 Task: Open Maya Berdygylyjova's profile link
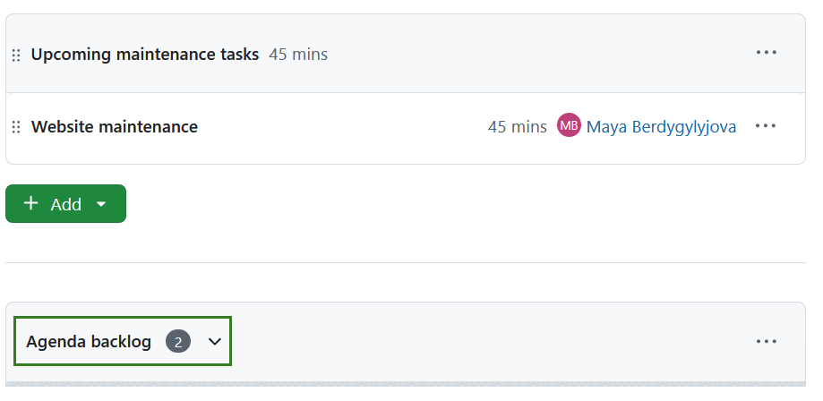[661, 127]
